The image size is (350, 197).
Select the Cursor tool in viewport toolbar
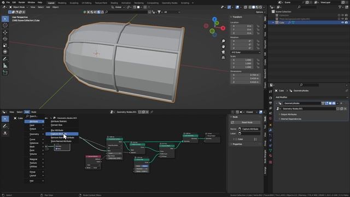(5, 25)
